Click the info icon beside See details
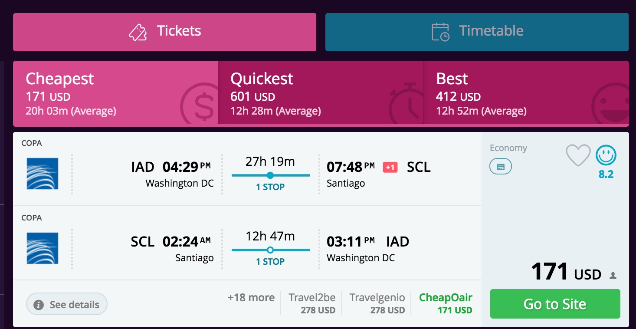Image resolution: width=636 pixels, height=329 pixels. (39, 305)
